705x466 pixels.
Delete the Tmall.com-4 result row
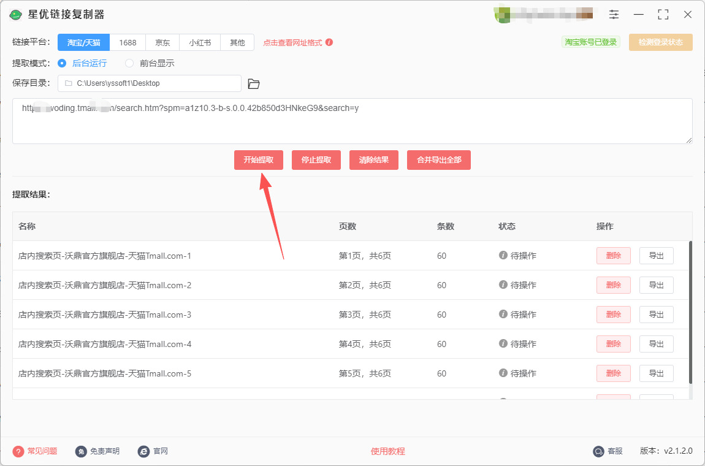(613, 344)
